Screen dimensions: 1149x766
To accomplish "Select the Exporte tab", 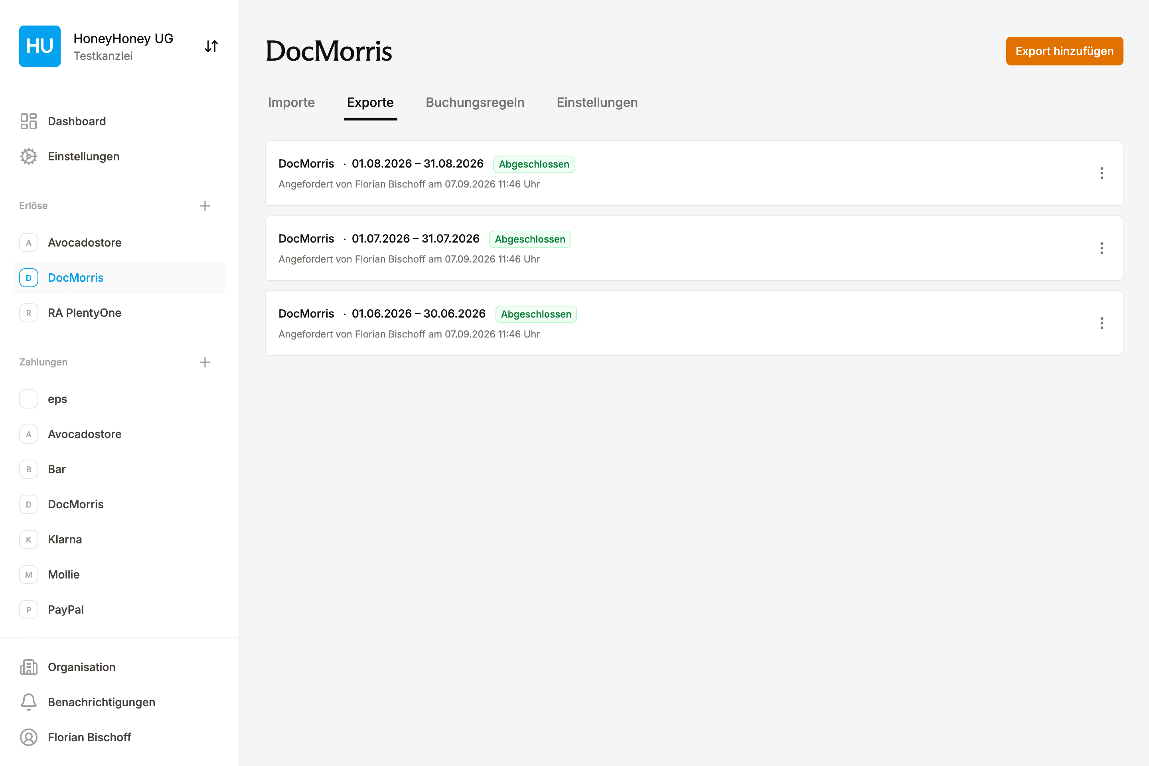I will click(370, 103).
